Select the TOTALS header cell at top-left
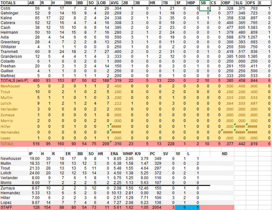272x210 pixels. [14, 3]
